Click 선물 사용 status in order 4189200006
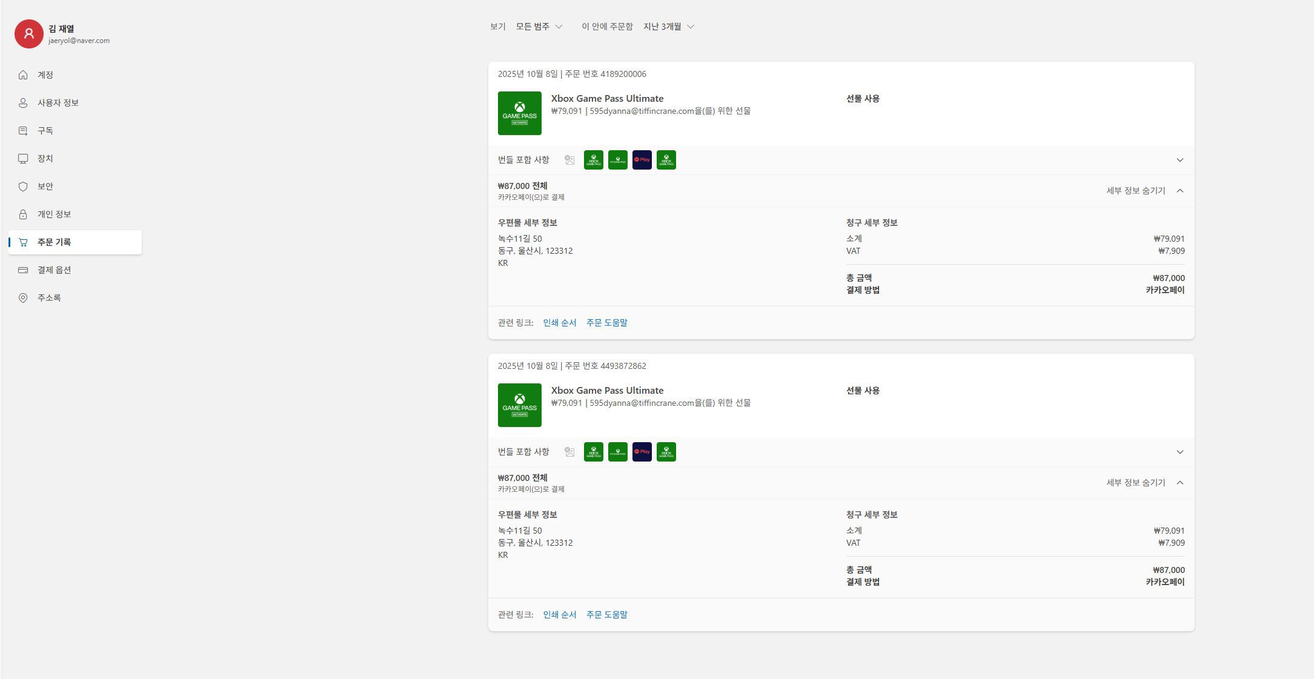This screenshot has width=1314, height=679. 863,99
